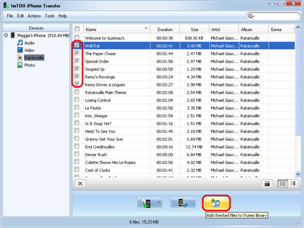Screen dimensions: 304x228
Task: Select the Is It Soup Yet? track
Action: (98, 123)
